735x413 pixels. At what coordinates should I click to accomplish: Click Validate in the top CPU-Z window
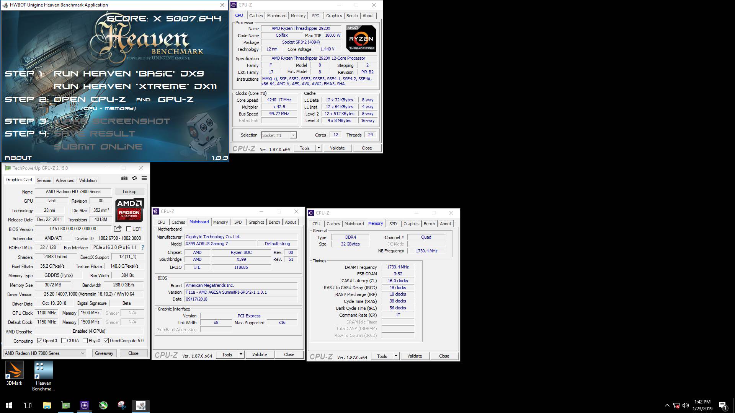(337, 148)
